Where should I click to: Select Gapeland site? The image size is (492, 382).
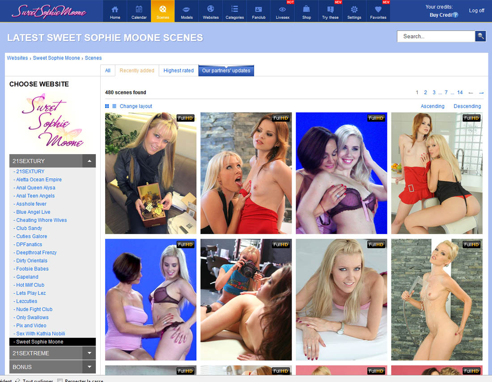pyautogui.click(x=27, y=277)
